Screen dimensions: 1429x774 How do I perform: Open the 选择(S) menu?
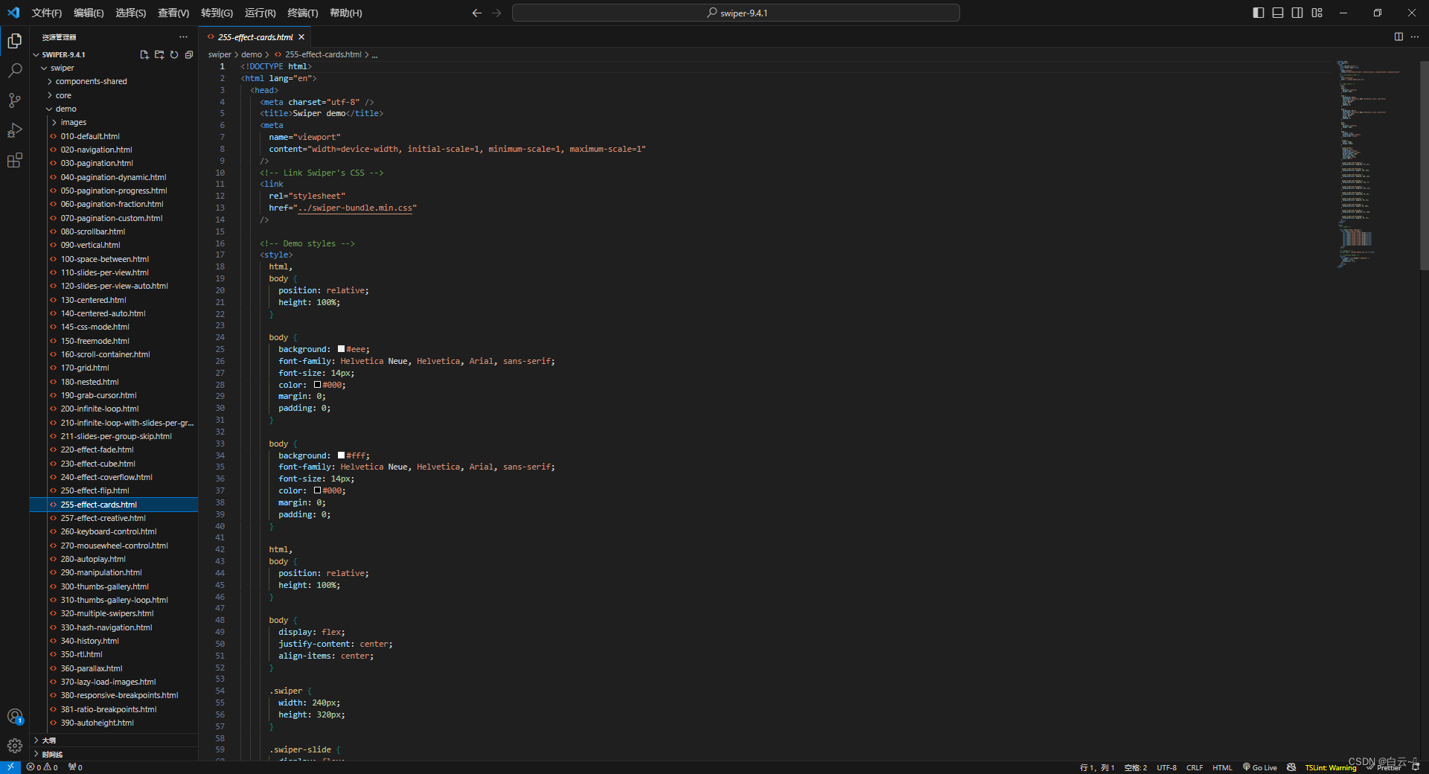130,13
